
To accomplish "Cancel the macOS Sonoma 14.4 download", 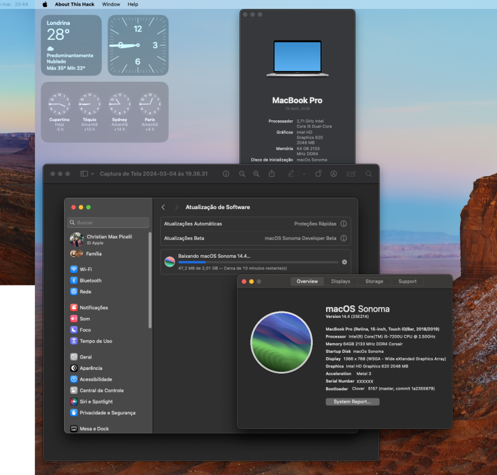I will (x=344, y=262).
